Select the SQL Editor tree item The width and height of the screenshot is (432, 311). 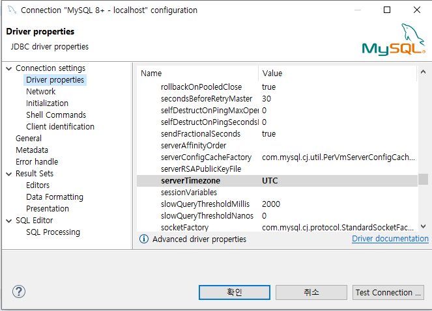pyautogui.click(x=34, y=220)
